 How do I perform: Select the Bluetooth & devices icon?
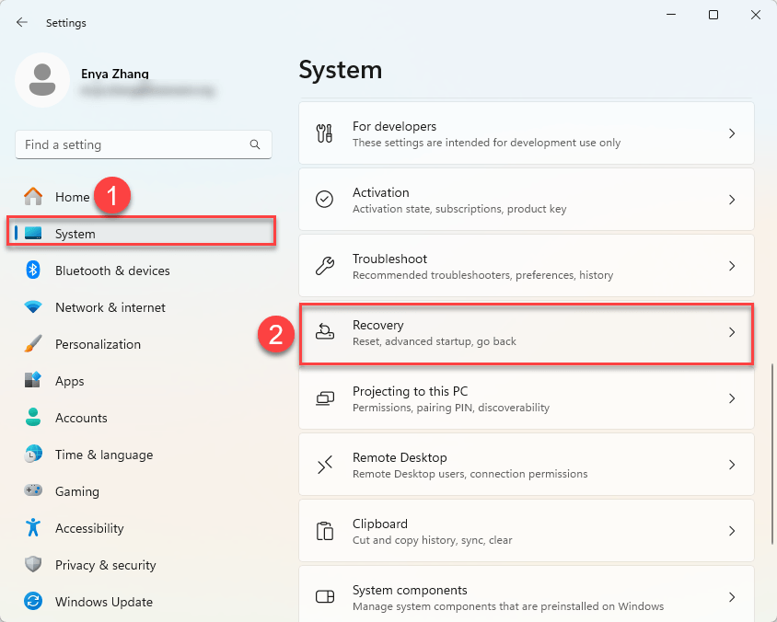(x=33, y=271)
